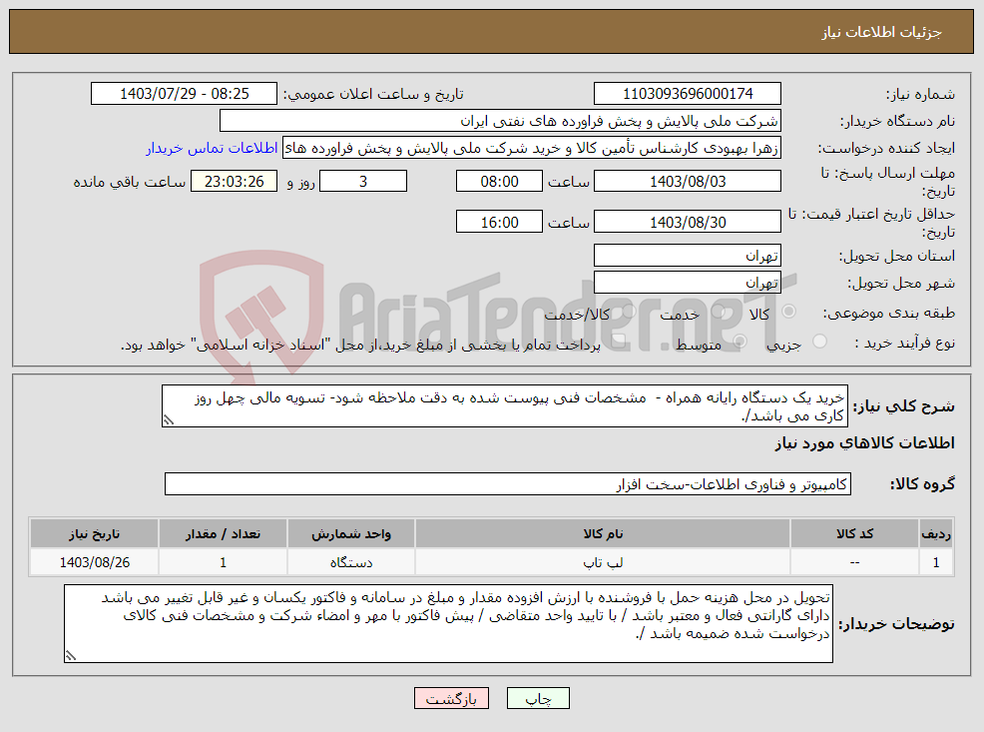Click the remaining days field showing 3

(363, 182)
